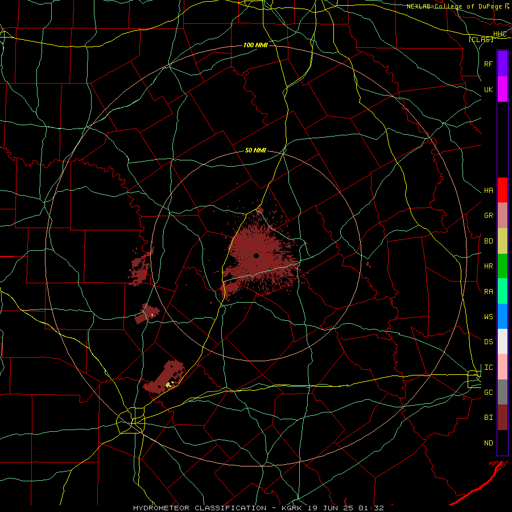Click the 'RA' legend label

click(x=488, y=292)
